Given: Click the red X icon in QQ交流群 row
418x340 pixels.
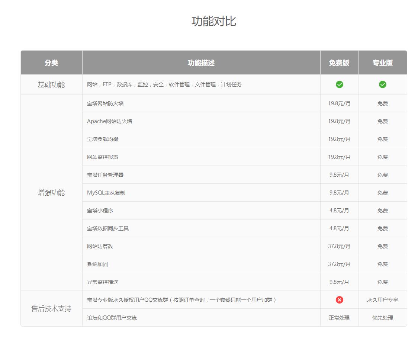Looking at the screenshot, I should pos(339,300).
